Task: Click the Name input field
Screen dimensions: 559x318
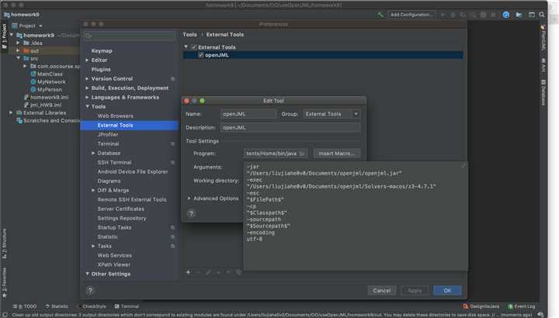Action: 248,114
